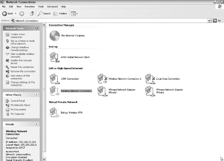This screenshot has width=224, height=161.
Task: Select VMware Network Adapter VMnet8 icon
Action: coord(102,91)
